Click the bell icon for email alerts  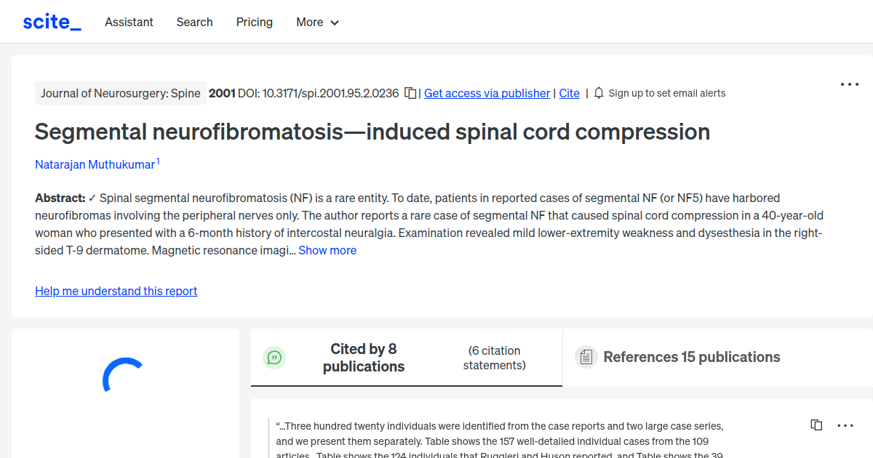pyautogui.click(x=598, y=93)
